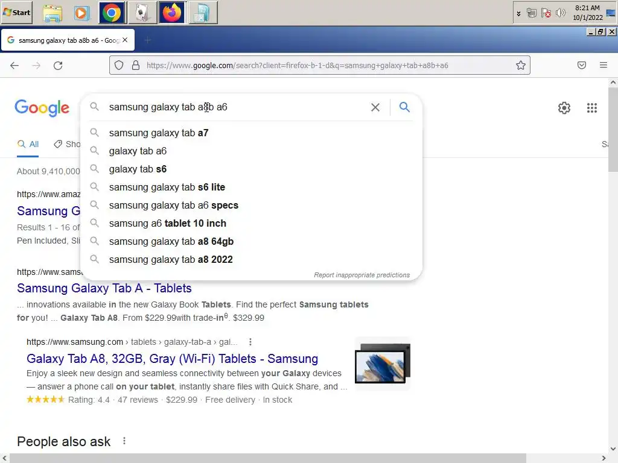Go forward to the next page
The width and height of the screenshot is (618, 463).
click(36, 65)
